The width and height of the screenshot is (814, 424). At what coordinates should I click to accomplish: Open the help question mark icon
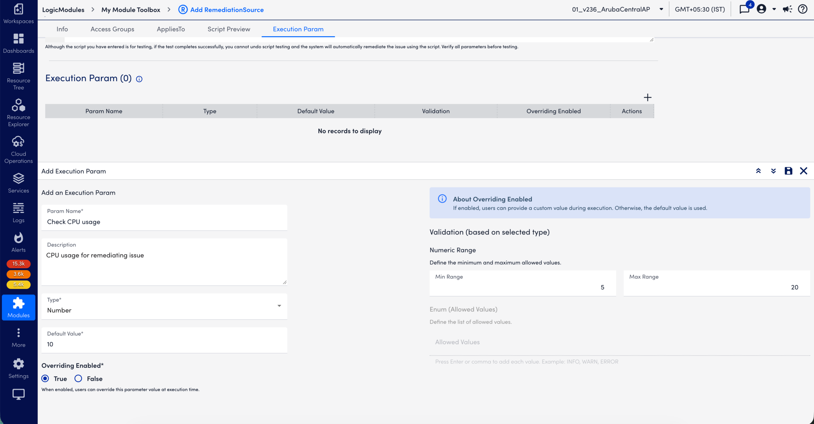pyautogui.click(x=803, y=9)
